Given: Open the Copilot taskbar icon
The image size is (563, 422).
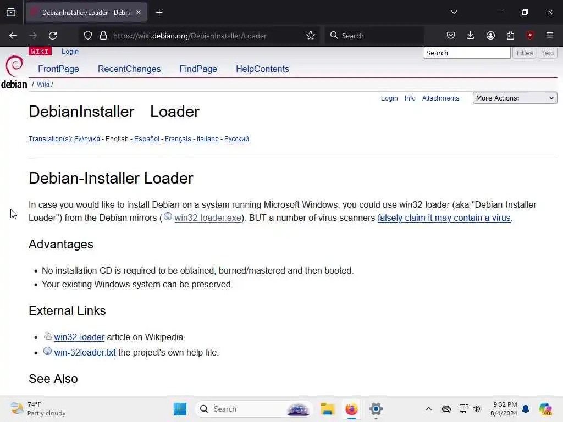Looking at the screenshot, I should [545, 409].
